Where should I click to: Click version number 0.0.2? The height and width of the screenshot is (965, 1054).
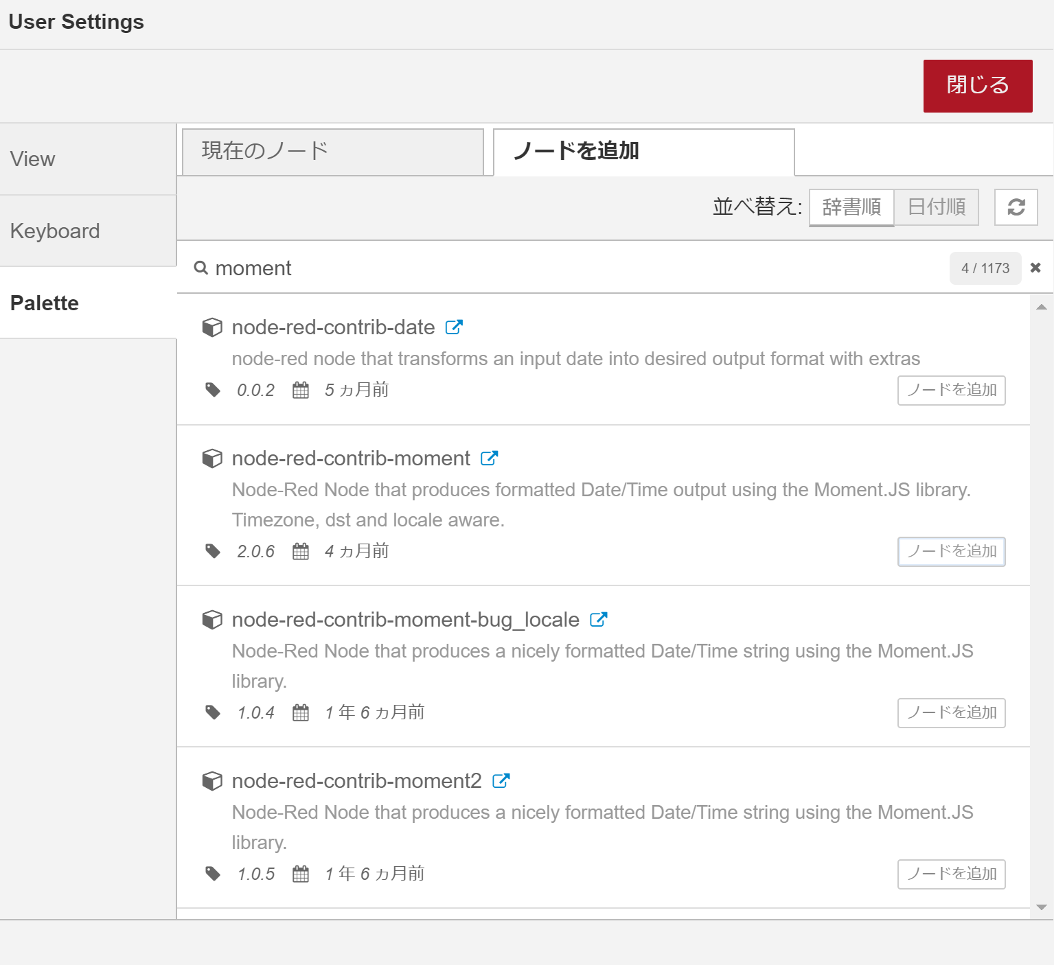pyautogui.click(x=255, y=391)
